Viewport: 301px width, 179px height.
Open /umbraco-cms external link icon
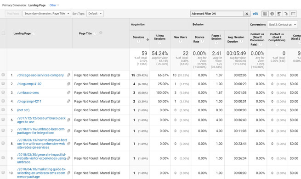tap(68, 92)
